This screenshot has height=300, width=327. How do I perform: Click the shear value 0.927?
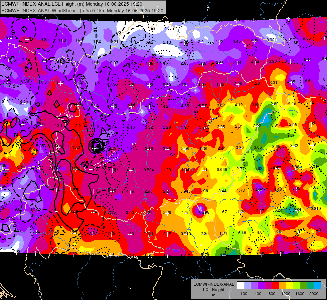tap(257, 105)
